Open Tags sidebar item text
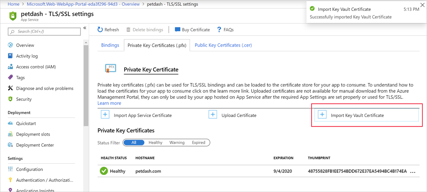 click(x=20, y=77)
